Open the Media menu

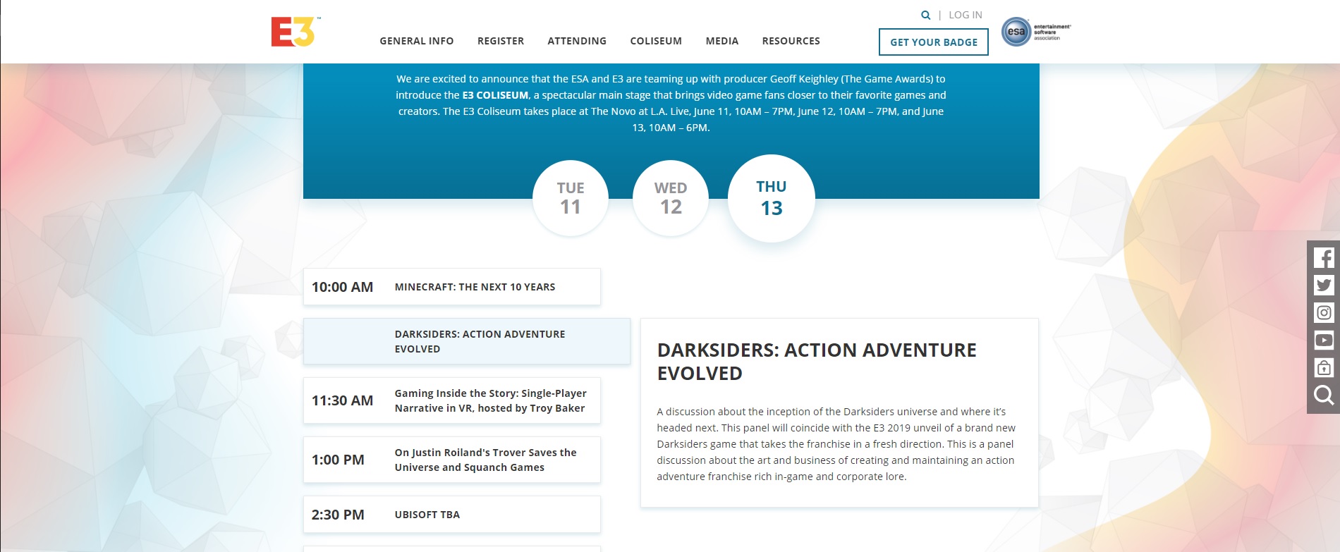(722, 41)
